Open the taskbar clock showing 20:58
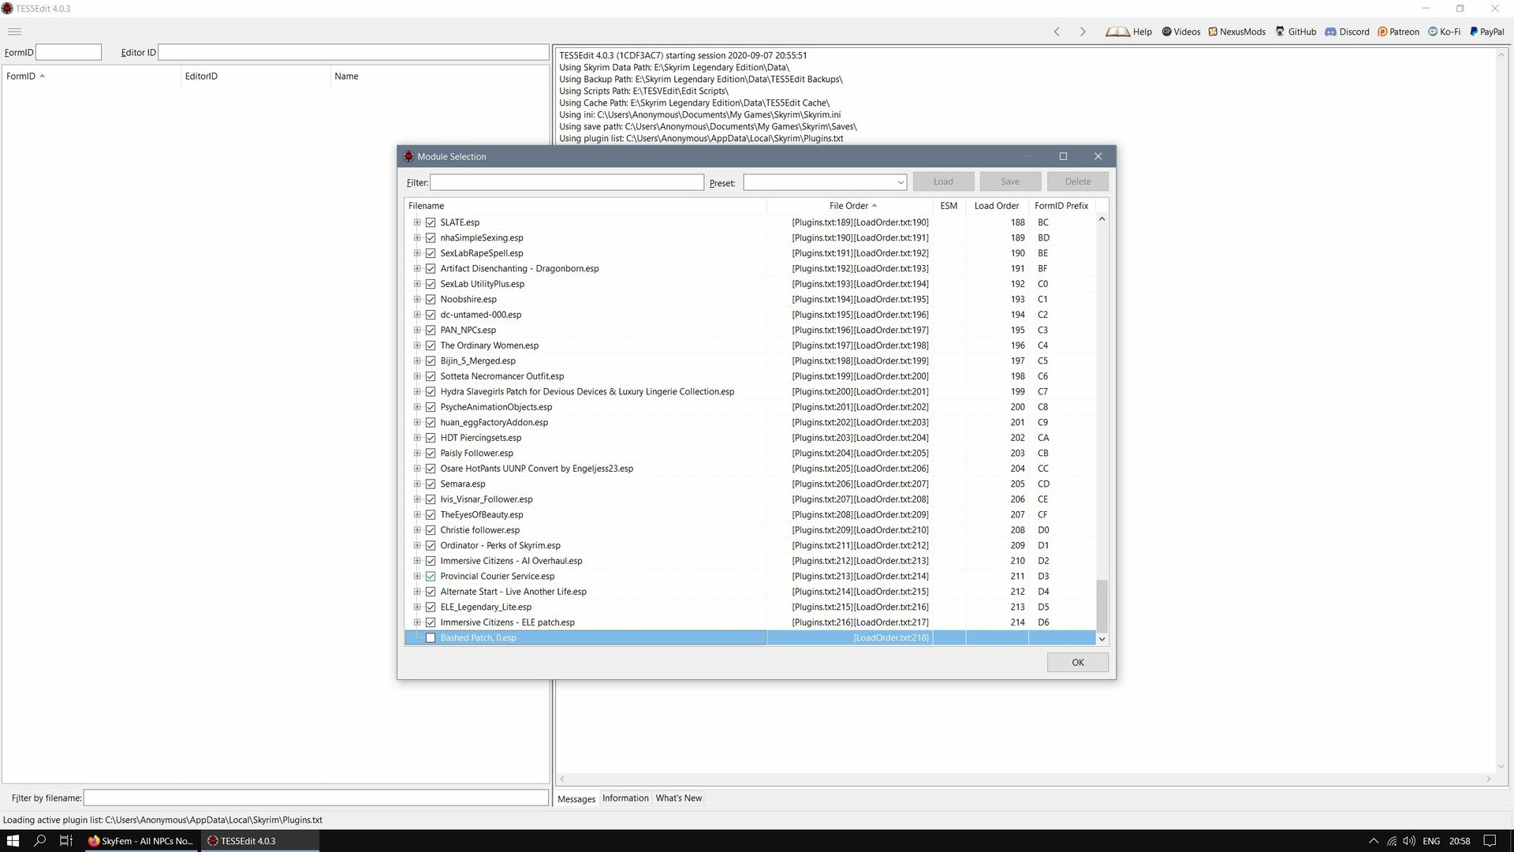Image resolution: width=1514 pixels, height=852 pixels. [x=1459, y=841]
